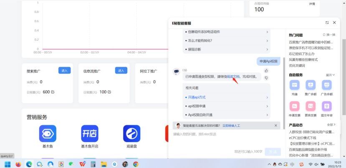Click the thumbs-down icon on E秘 reply
Image resolution: width=346 pixels, height=168 pixels.
[x=266, y=78]
